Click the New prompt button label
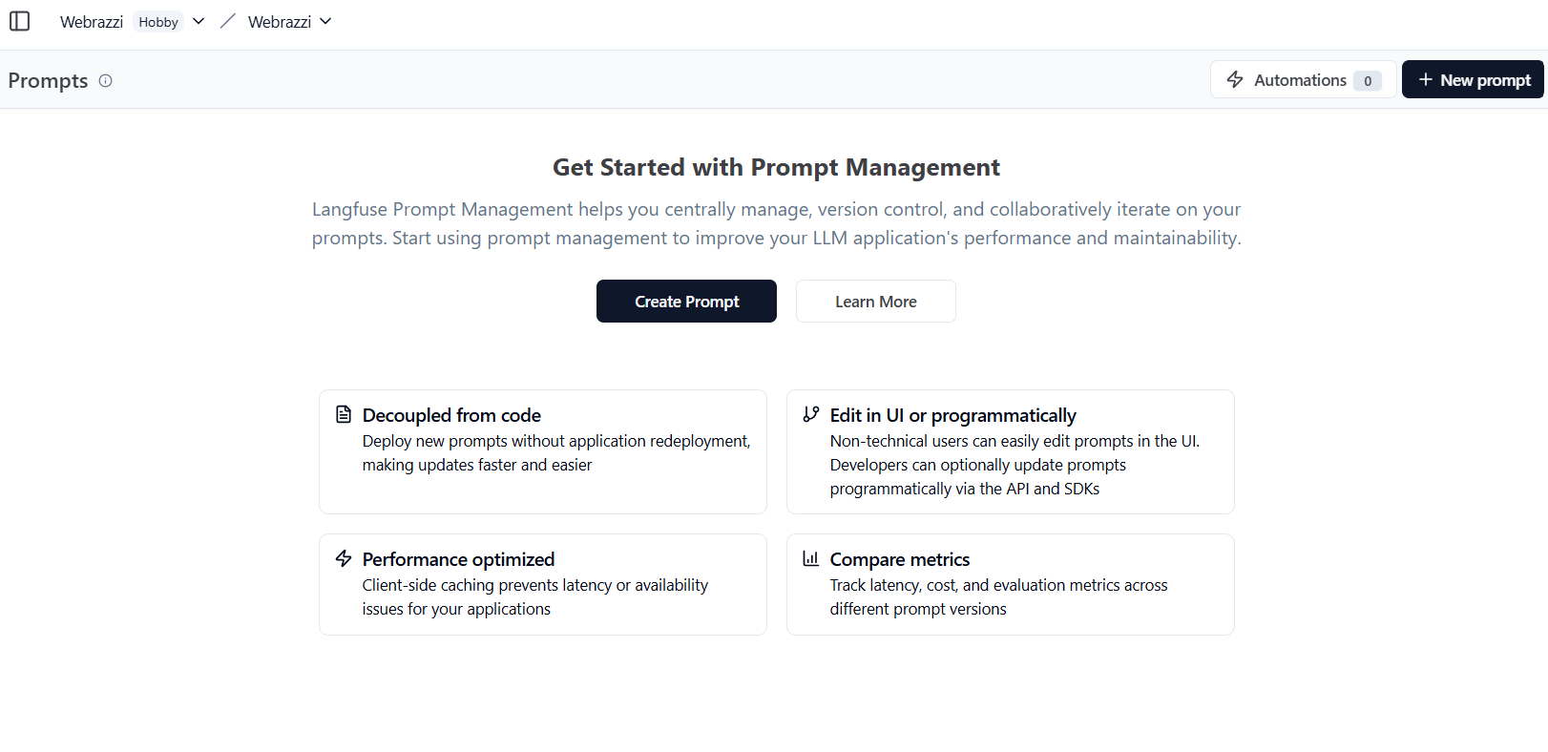 (x=1485, y=80)
